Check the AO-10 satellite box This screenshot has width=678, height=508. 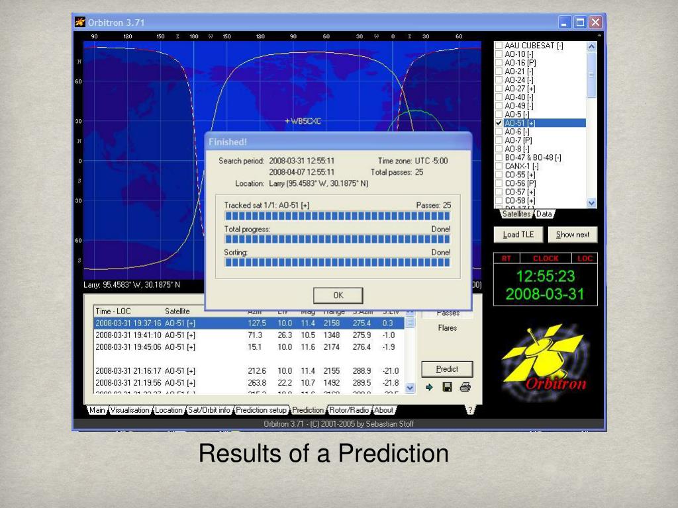pyautogui.click(x=499, y=54)
